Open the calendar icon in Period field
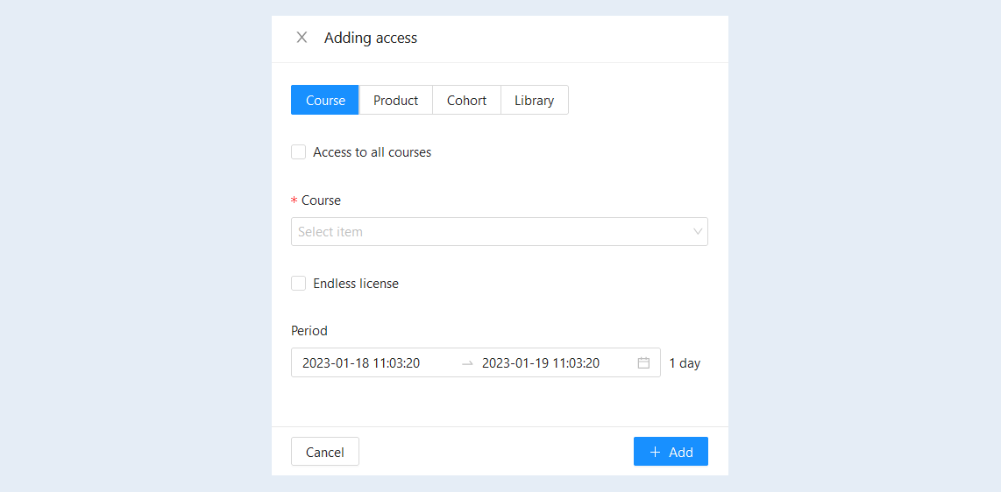 point(643,362)
